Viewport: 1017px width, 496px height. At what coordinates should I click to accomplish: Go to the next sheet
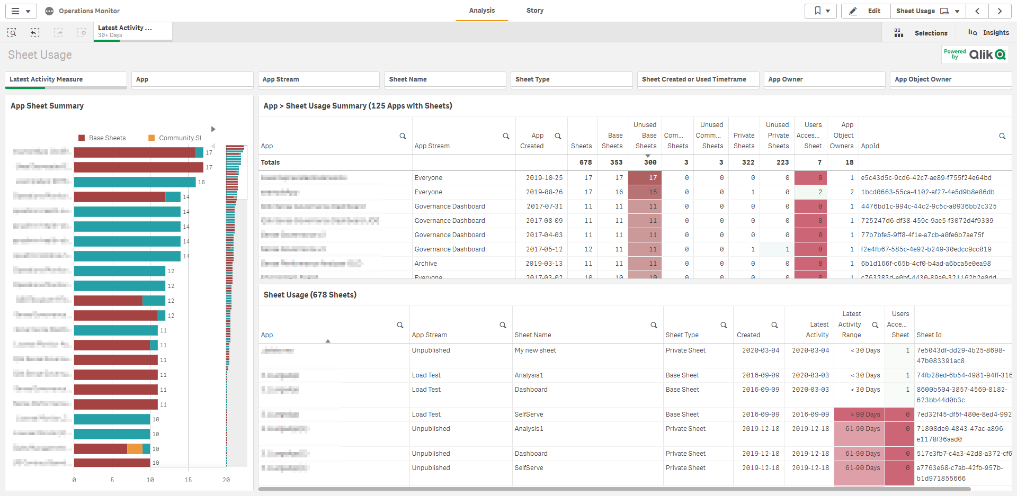click(x=1000, y=11)
